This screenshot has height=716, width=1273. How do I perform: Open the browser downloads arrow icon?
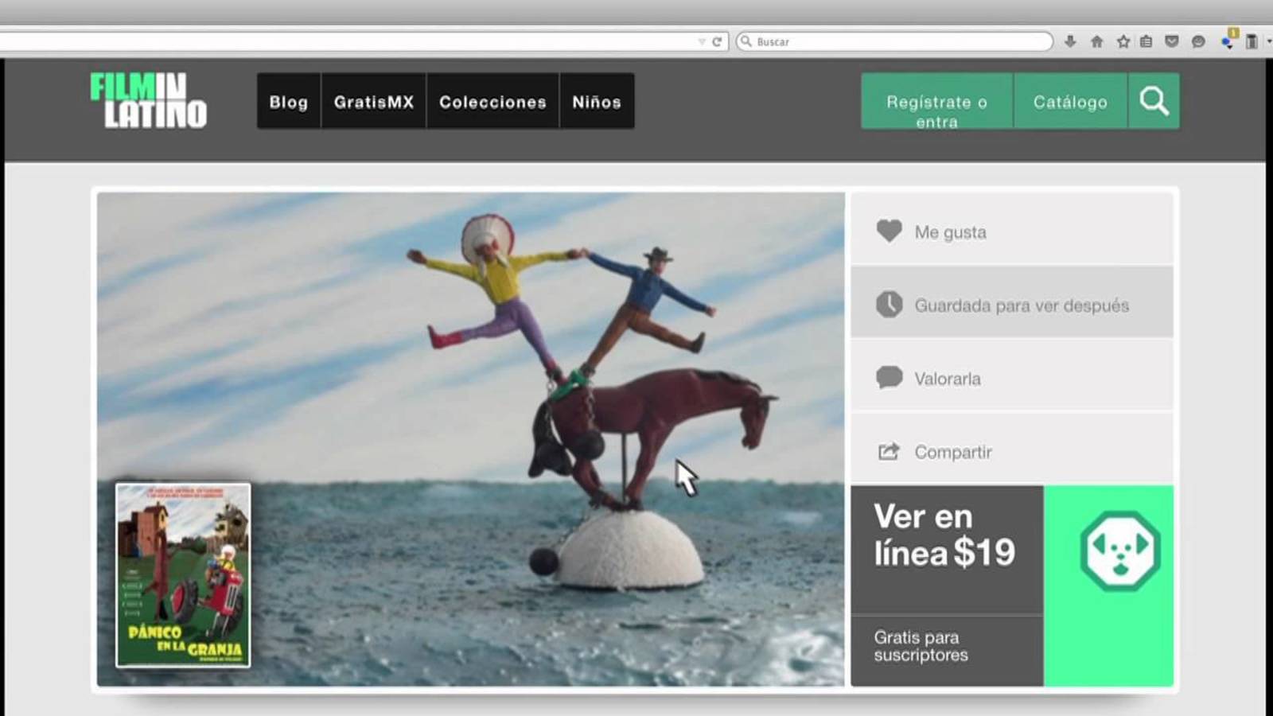pos(1070,41)
